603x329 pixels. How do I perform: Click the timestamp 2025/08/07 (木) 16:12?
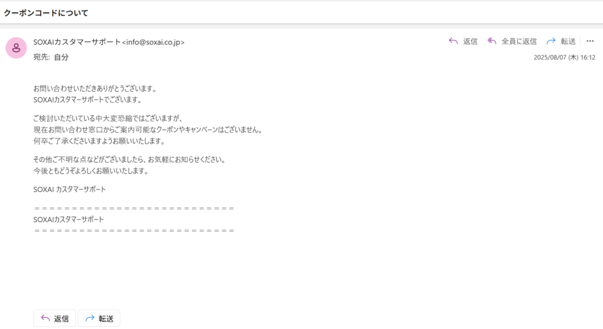pyautogui.click(x=564, y=58)
